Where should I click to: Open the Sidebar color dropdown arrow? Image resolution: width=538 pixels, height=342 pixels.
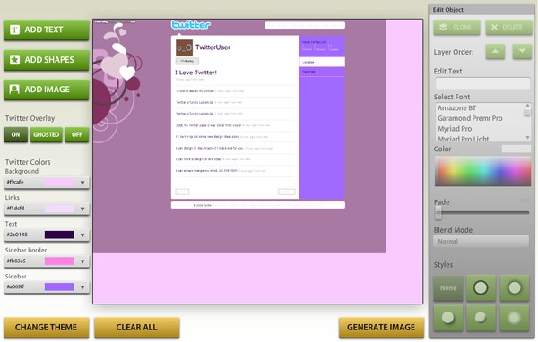point(82,287)
